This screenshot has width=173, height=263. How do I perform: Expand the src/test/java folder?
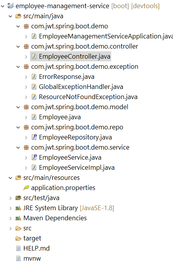(10, 198)
